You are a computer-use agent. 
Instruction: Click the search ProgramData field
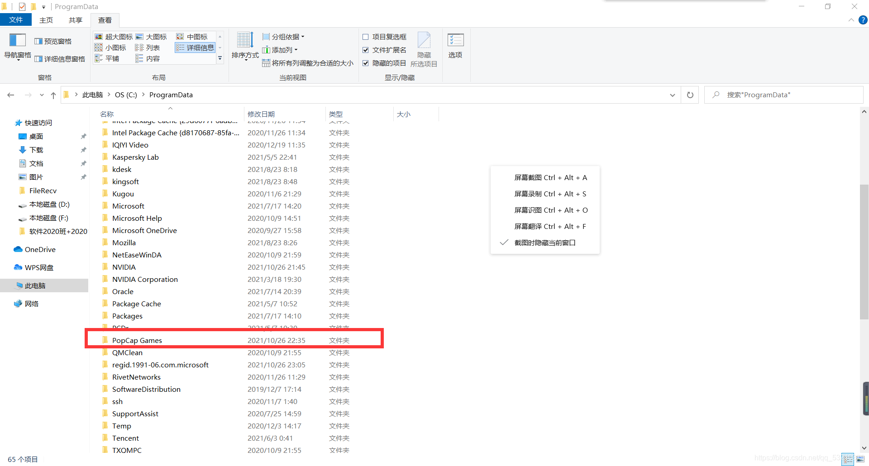coord(784,95)
